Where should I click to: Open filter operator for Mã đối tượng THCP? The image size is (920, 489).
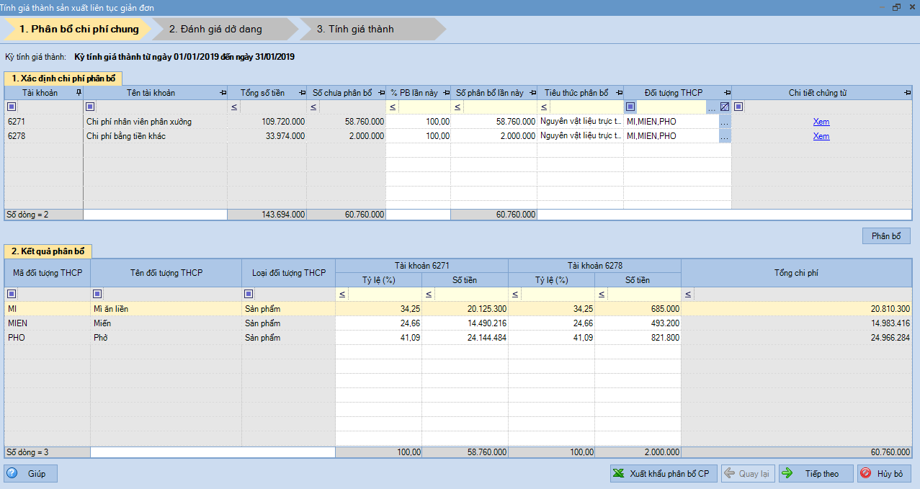pyautogui.click(x=11, y=294)
